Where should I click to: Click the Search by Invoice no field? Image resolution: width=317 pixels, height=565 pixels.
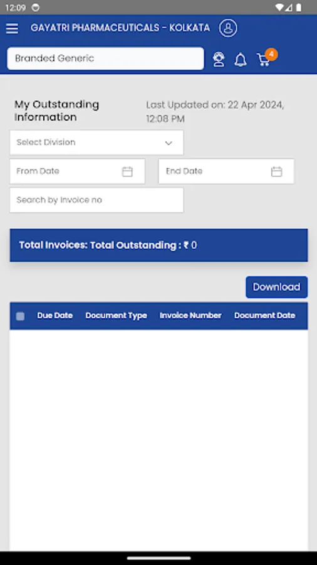point(96,200)
